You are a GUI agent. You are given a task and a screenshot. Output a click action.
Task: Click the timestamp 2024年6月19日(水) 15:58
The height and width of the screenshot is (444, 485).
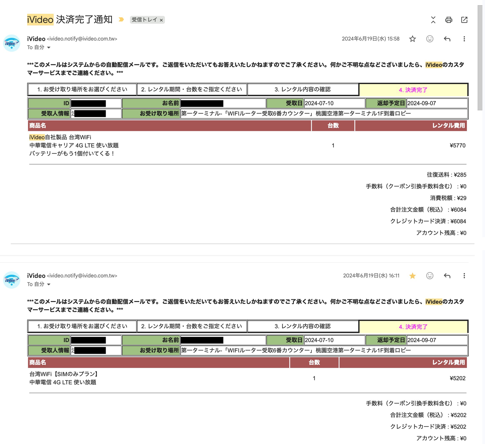tap(371, 39)
